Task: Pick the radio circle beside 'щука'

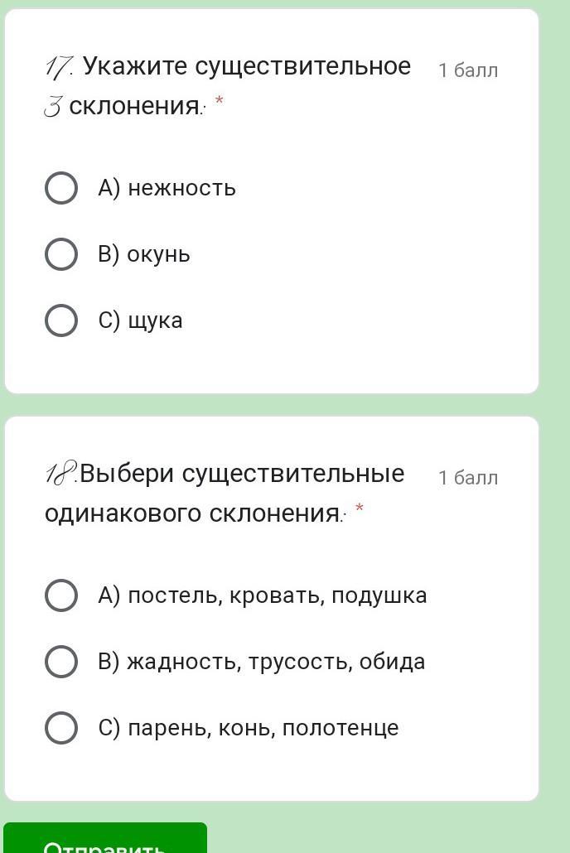Action: point(61,320)
